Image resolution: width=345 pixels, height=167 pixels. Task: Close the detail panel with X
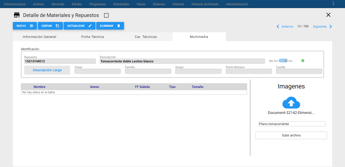point(328,15)
